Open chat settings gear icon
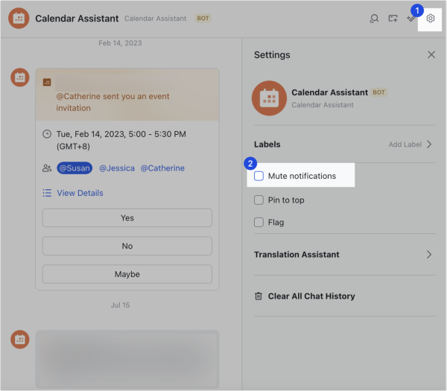447x391 pixels. click(x=430, y=19)
